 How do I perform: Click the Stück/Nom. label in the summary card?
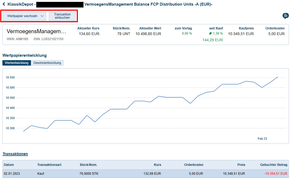point(122,28)
